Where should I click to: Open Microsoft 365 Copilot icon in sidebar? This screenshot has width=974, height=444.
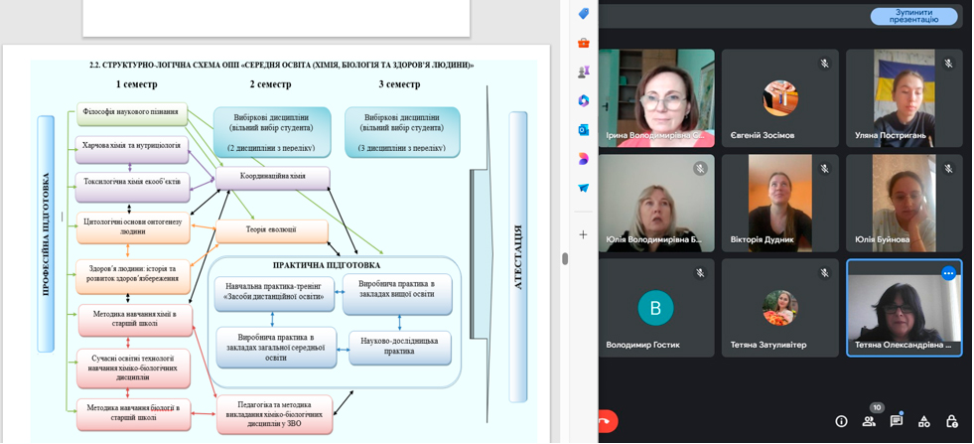[x=584, y=101]
